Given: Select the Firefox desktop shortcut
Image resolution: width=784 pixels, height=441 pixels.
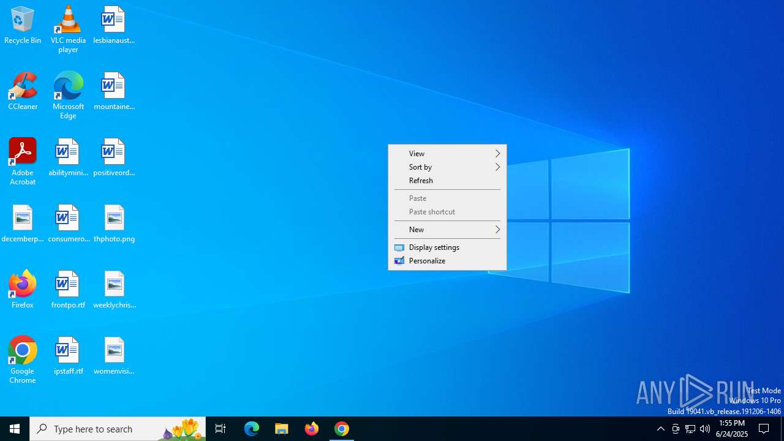Looking at the screenshot, I should [23, 290].
